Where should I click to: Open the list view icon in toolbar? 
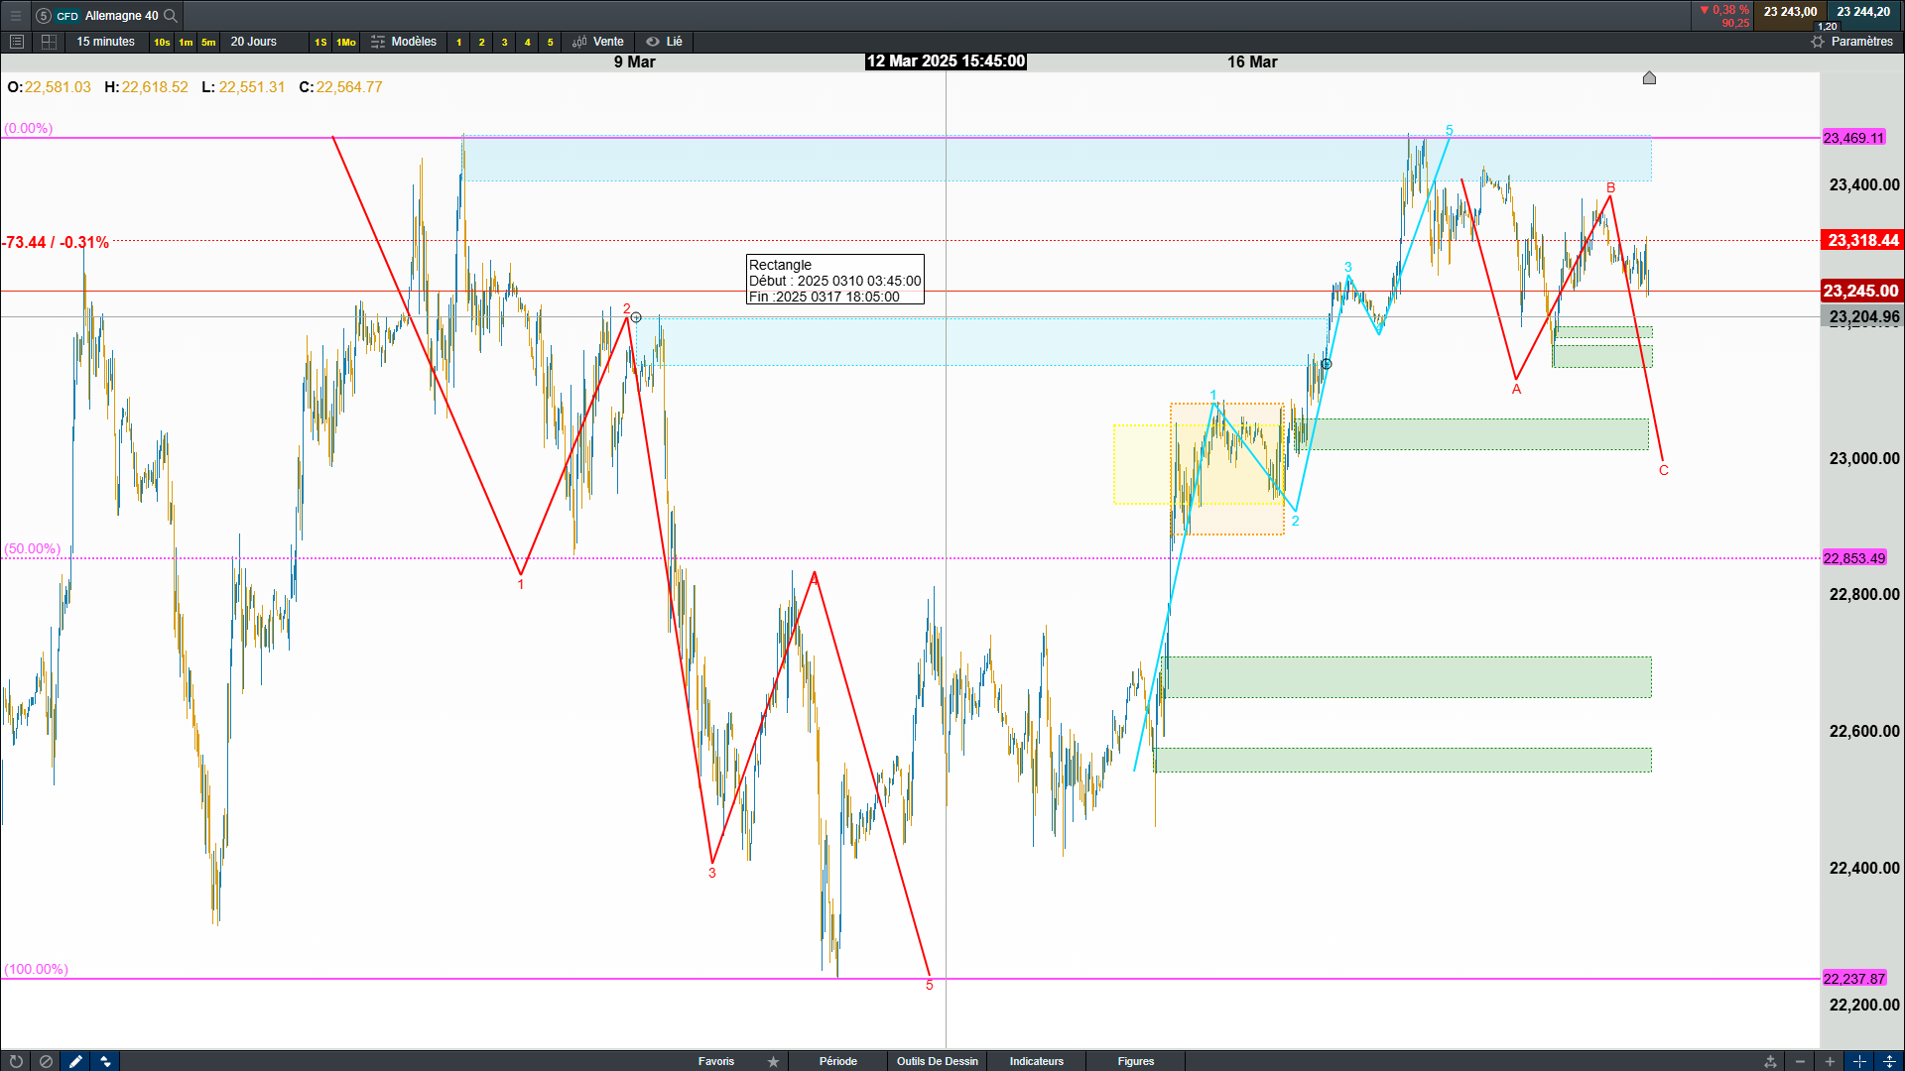click(x=17, y=42)
